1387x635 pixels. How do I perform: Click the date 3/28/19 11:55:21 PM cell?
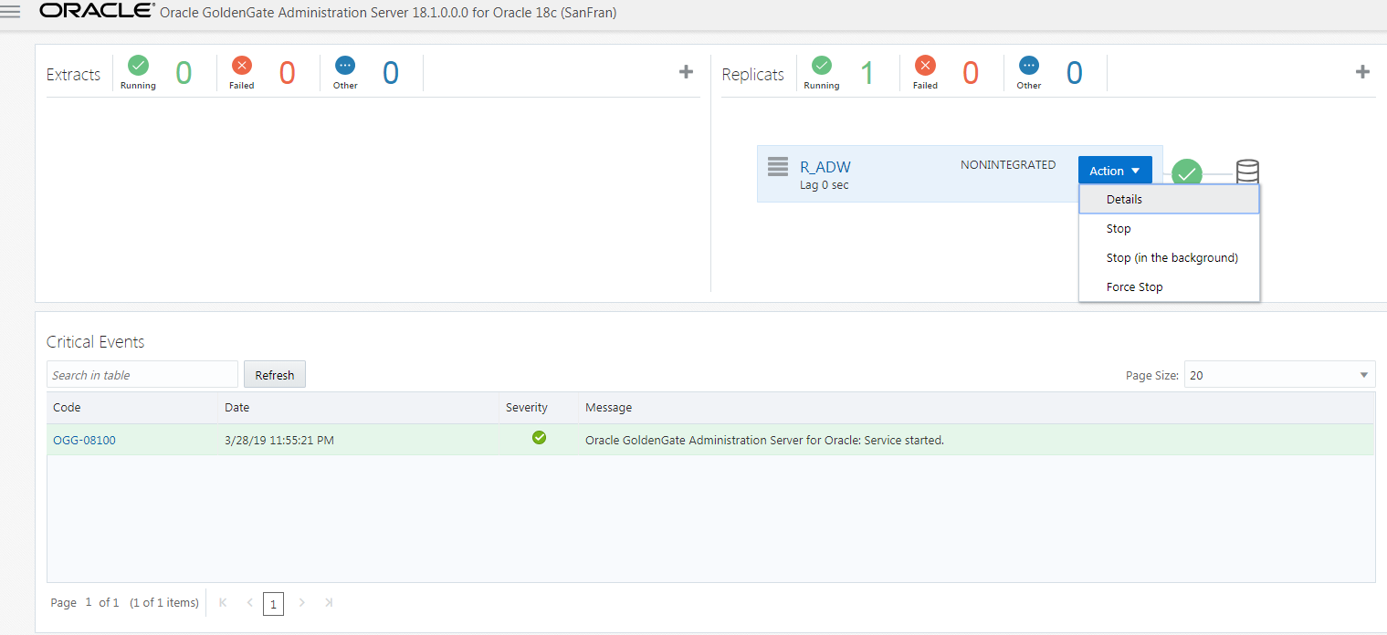279,440
